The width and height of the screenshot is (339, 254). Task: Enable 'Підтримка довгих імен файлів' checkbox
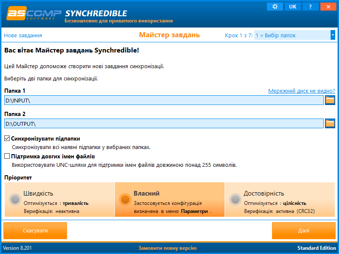click(x=7, y=156)
